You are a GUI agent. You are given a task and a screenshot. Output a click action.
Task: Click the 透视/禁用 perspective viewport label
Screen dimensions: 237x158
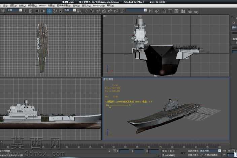click(x=108, y=79)
